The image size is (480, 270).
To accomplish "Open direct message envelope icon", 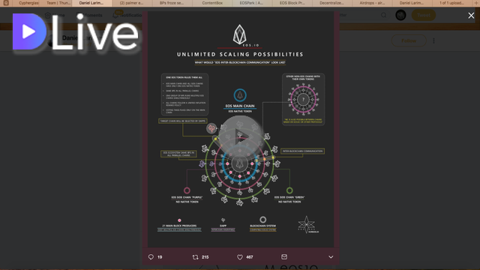I will [x=284, y=256].
